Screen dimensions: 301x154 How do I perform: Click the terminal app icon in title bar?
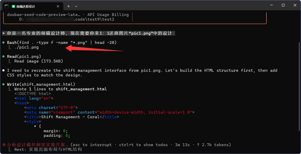tap(7, 6)
